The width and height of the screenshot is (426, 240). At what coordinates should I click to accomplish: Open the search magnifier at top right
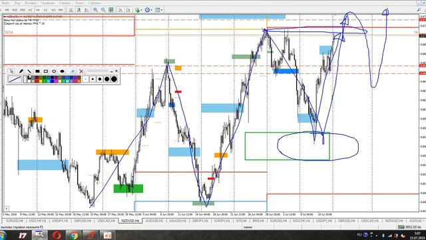(419, 10)
